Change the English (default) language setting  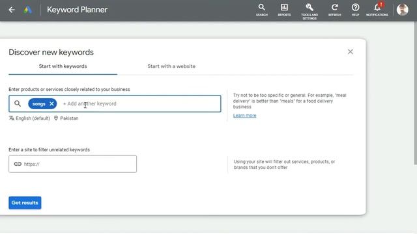coord(33,118)
